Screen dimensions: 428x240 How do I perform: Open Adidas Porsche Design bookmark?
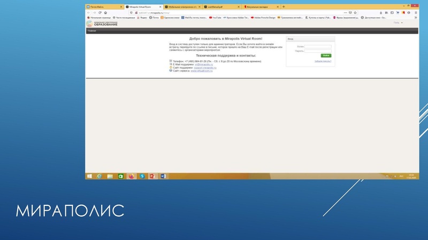tap(263, 18)
